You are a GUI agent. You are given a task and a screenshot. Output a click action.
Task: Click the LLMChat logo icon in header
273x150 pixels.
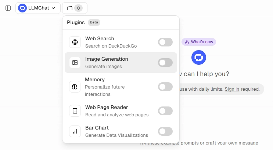(22, 8)
